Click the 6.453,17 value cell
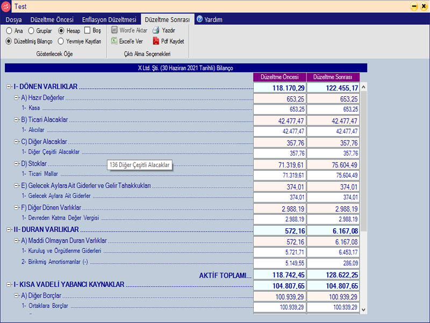The image size is (430, 323). 333,252
